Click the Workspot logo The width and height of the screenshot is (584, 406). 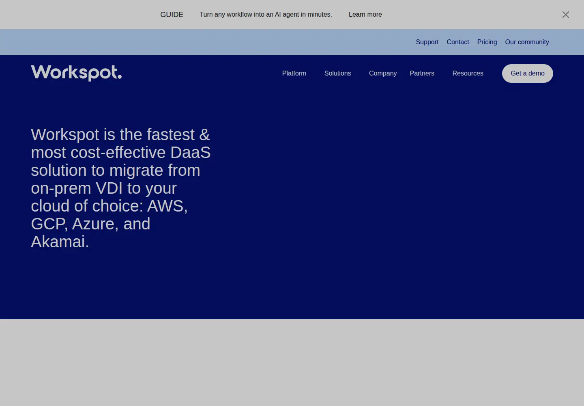pyautogui.click(x=76, y=73)
